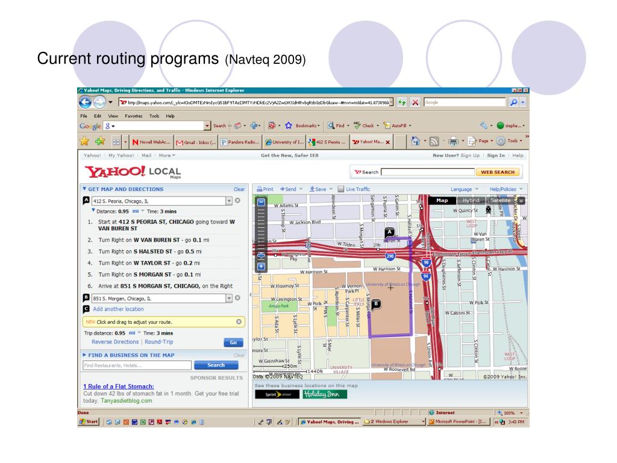Click the WEB SEARCH button

(x=498, y=172)
